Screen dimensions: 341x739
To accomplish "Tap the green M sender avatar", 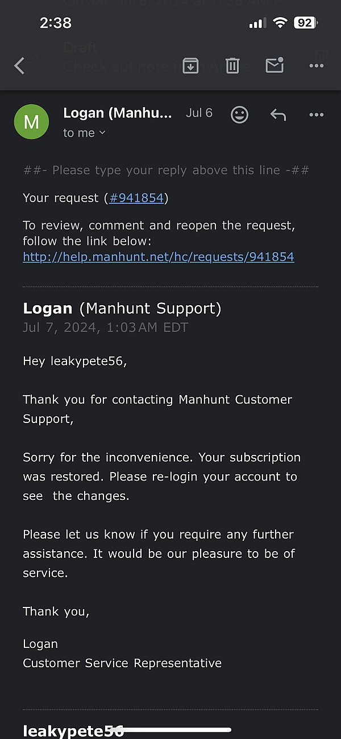I will pyautogui.click(x=31, y=122).
